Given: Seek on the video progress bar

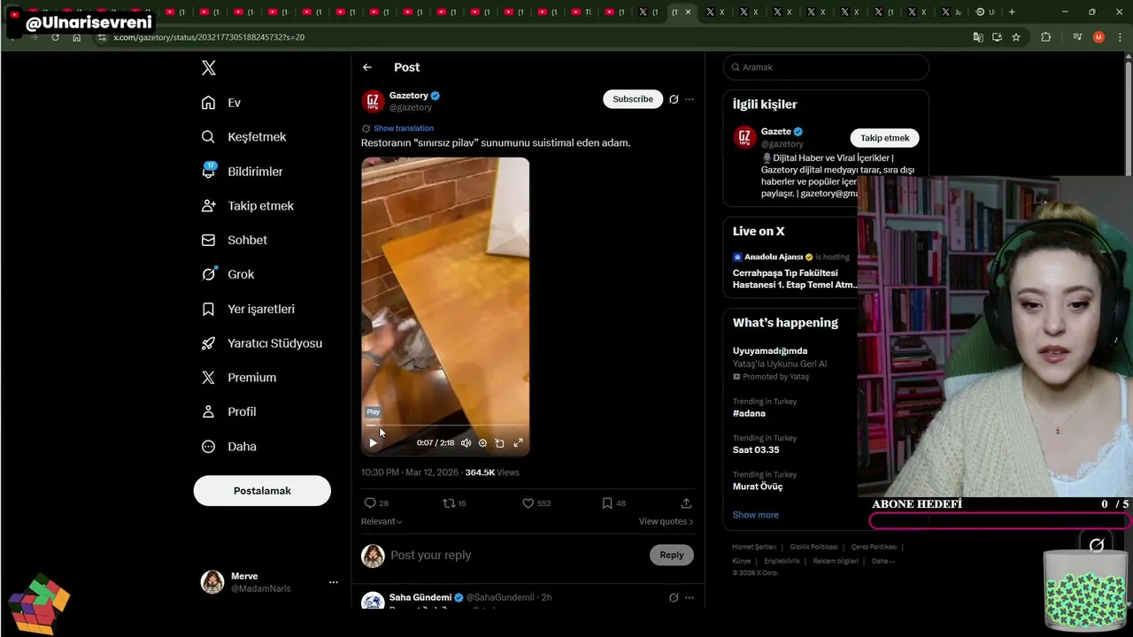Looking at the screenshot, I should click(445, 426).
